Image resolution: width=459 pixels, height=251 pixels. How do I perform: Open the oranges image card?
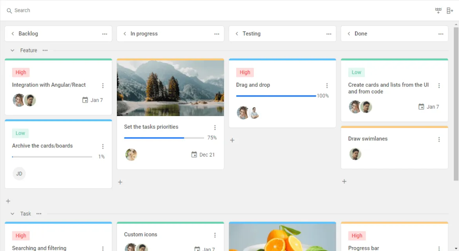pos(282,237)
